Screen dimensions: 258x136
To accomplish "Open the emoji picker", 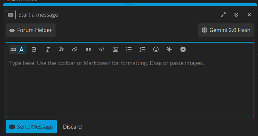I will (156, 50).
